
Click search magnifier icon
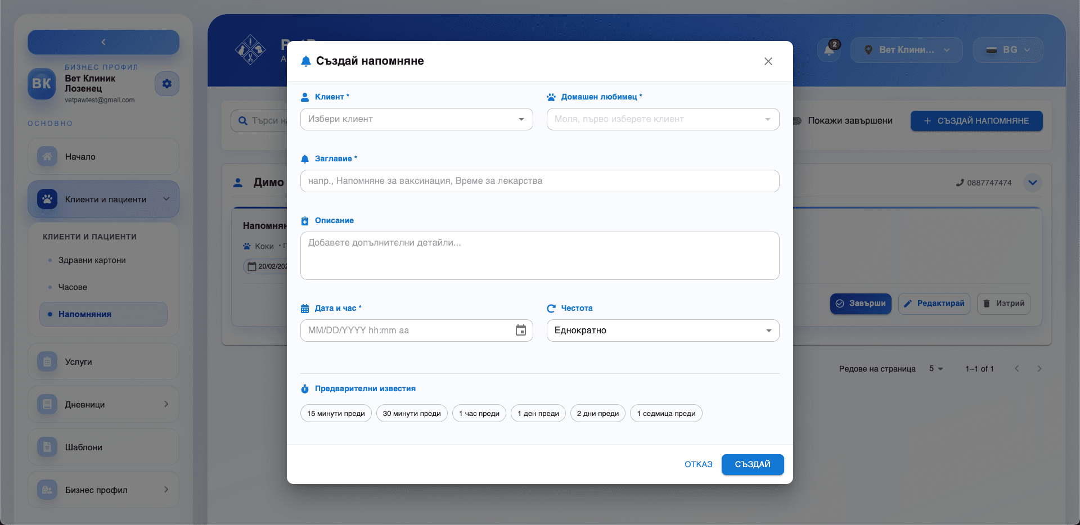click(243, 121)
